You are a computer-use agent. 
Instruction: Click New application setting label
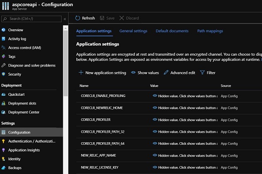[106, 73]
